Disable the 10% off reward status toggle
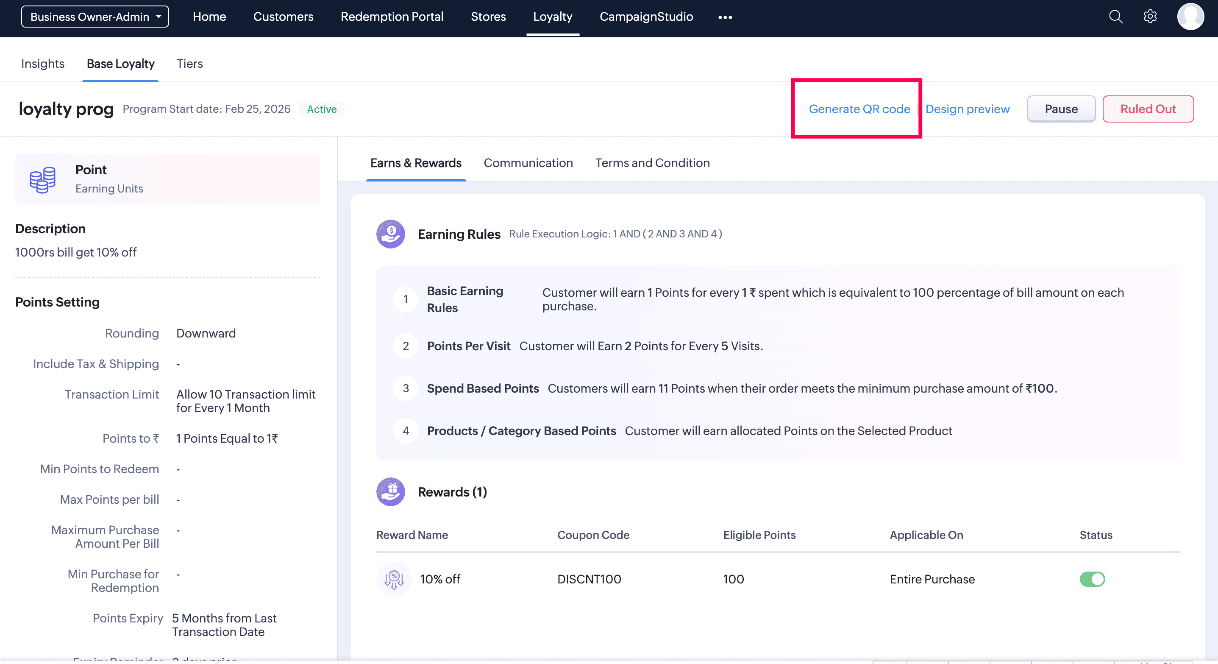Image resolution: width=1218 pixels, height=664 pixels. 1092,579
